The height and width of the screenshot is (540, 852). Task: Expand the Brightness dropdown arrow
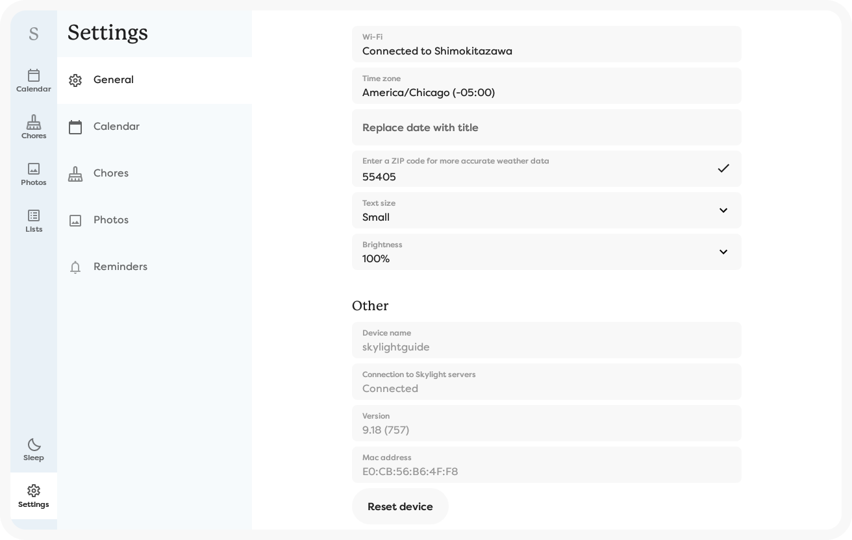(x=723, y=252)
